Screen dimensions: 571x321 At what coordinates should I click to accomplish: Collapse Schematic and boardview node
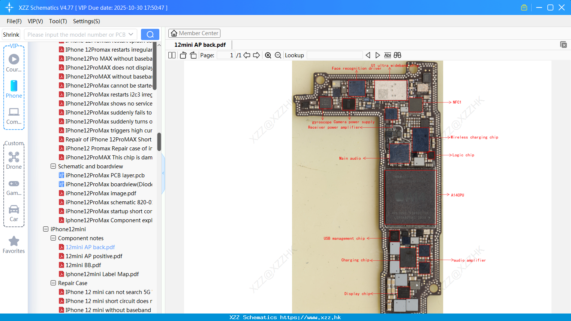point(53,166)
